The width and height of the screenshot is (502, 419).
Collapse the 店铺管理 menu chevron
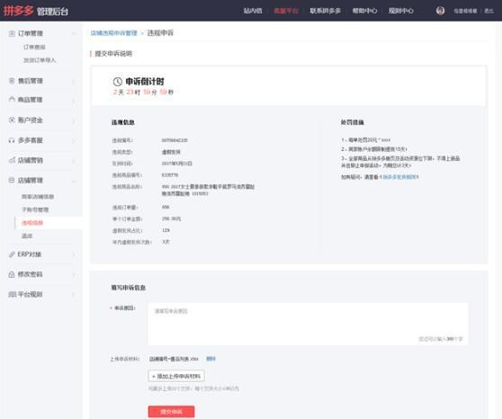coord(74,181)
